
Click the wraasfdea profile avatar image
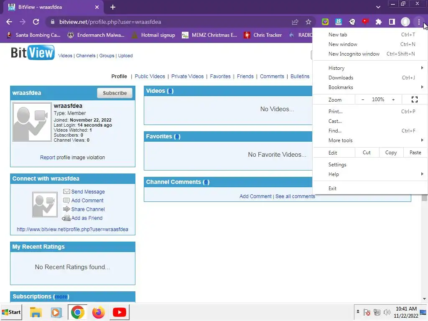32,122
